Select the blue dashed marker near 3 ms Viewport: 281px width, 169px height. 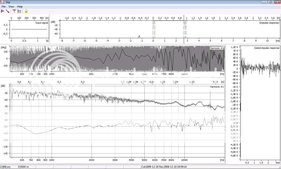click(x=186, y=28)
